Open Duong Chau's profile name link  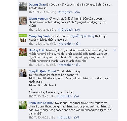coord(37,5)
